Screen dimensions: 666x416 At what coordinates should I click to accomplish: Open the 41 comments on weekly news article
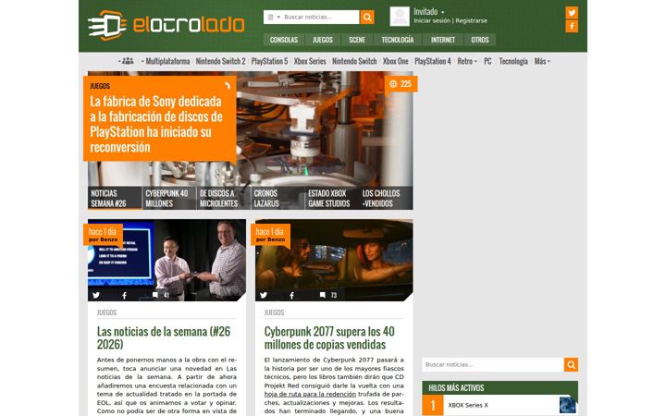coord(161,295)
